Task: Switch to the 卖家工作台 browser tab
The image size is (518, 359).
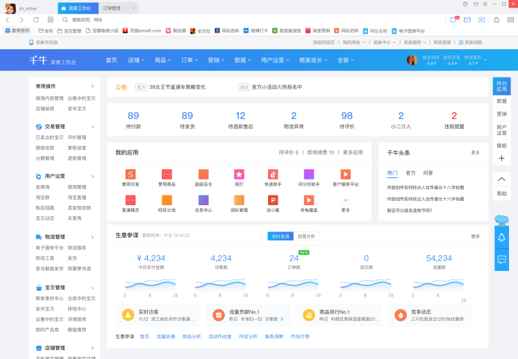Action: [x=78, y=8]
